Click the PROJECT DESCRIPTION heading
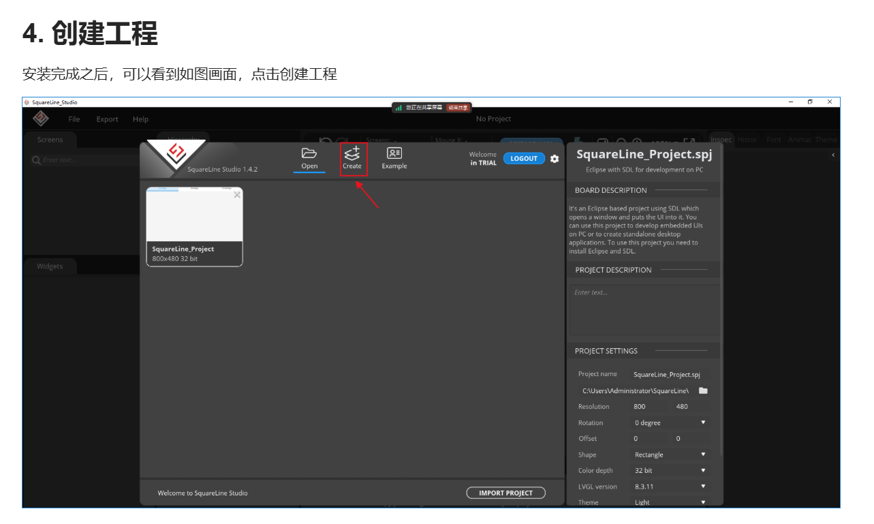This screenshot has width=874, height=524. (613, 270)
